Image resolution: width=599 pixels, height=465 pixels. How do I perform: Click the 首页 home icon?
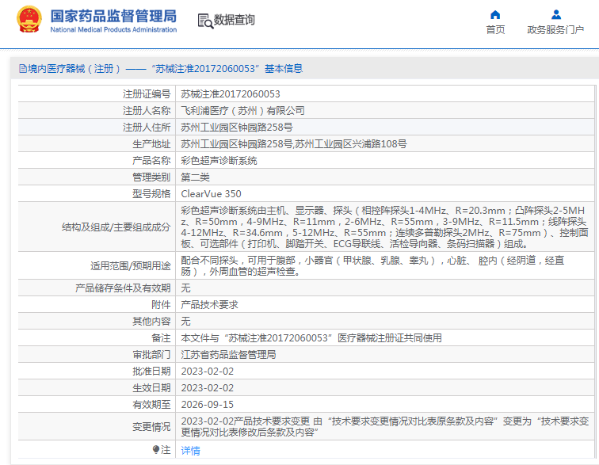[495, 15]
